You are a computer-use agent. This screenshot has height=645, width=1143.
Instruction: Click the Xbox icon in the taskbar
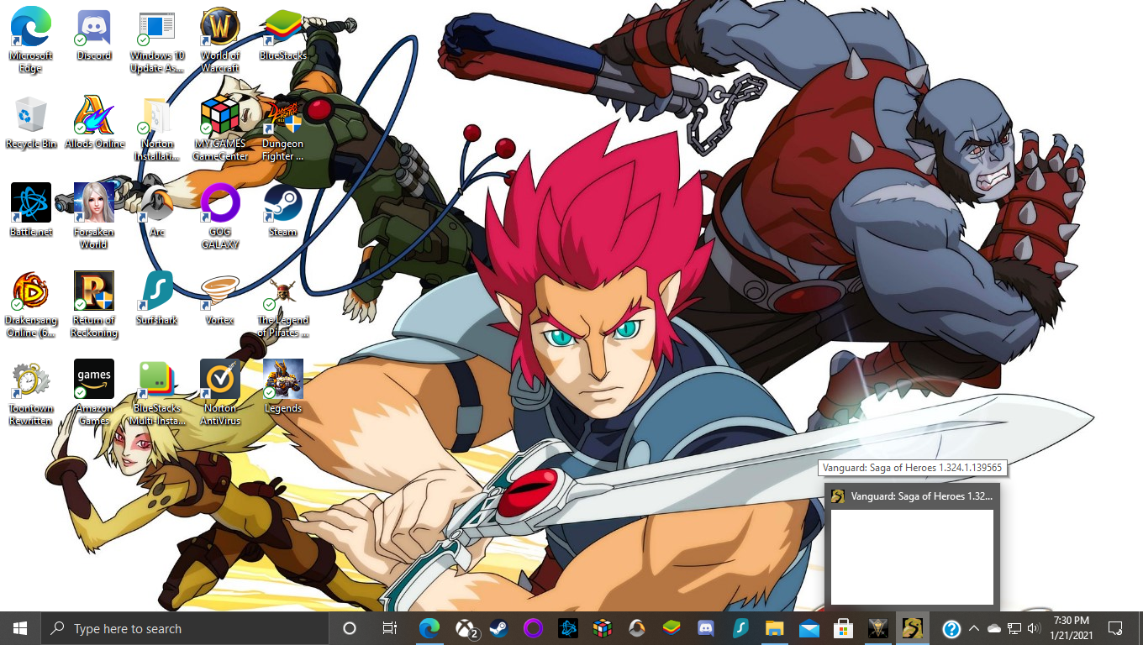[x=466, y=628]
